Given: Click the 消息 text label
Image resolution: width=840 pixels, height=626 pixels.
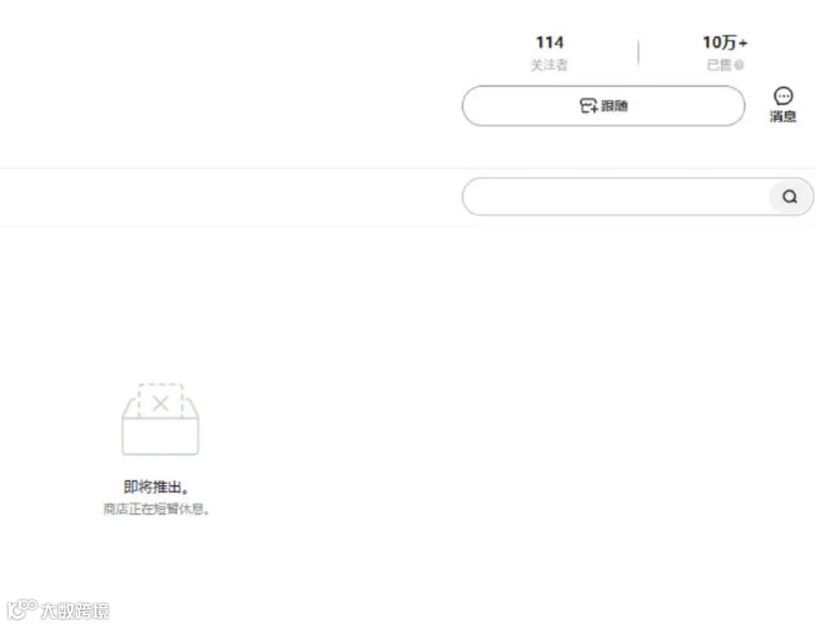Looking at the screenshot, I should point(783,116).
